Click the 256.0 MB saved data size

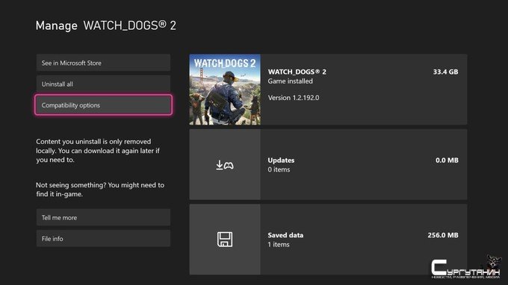click(443, 235)
